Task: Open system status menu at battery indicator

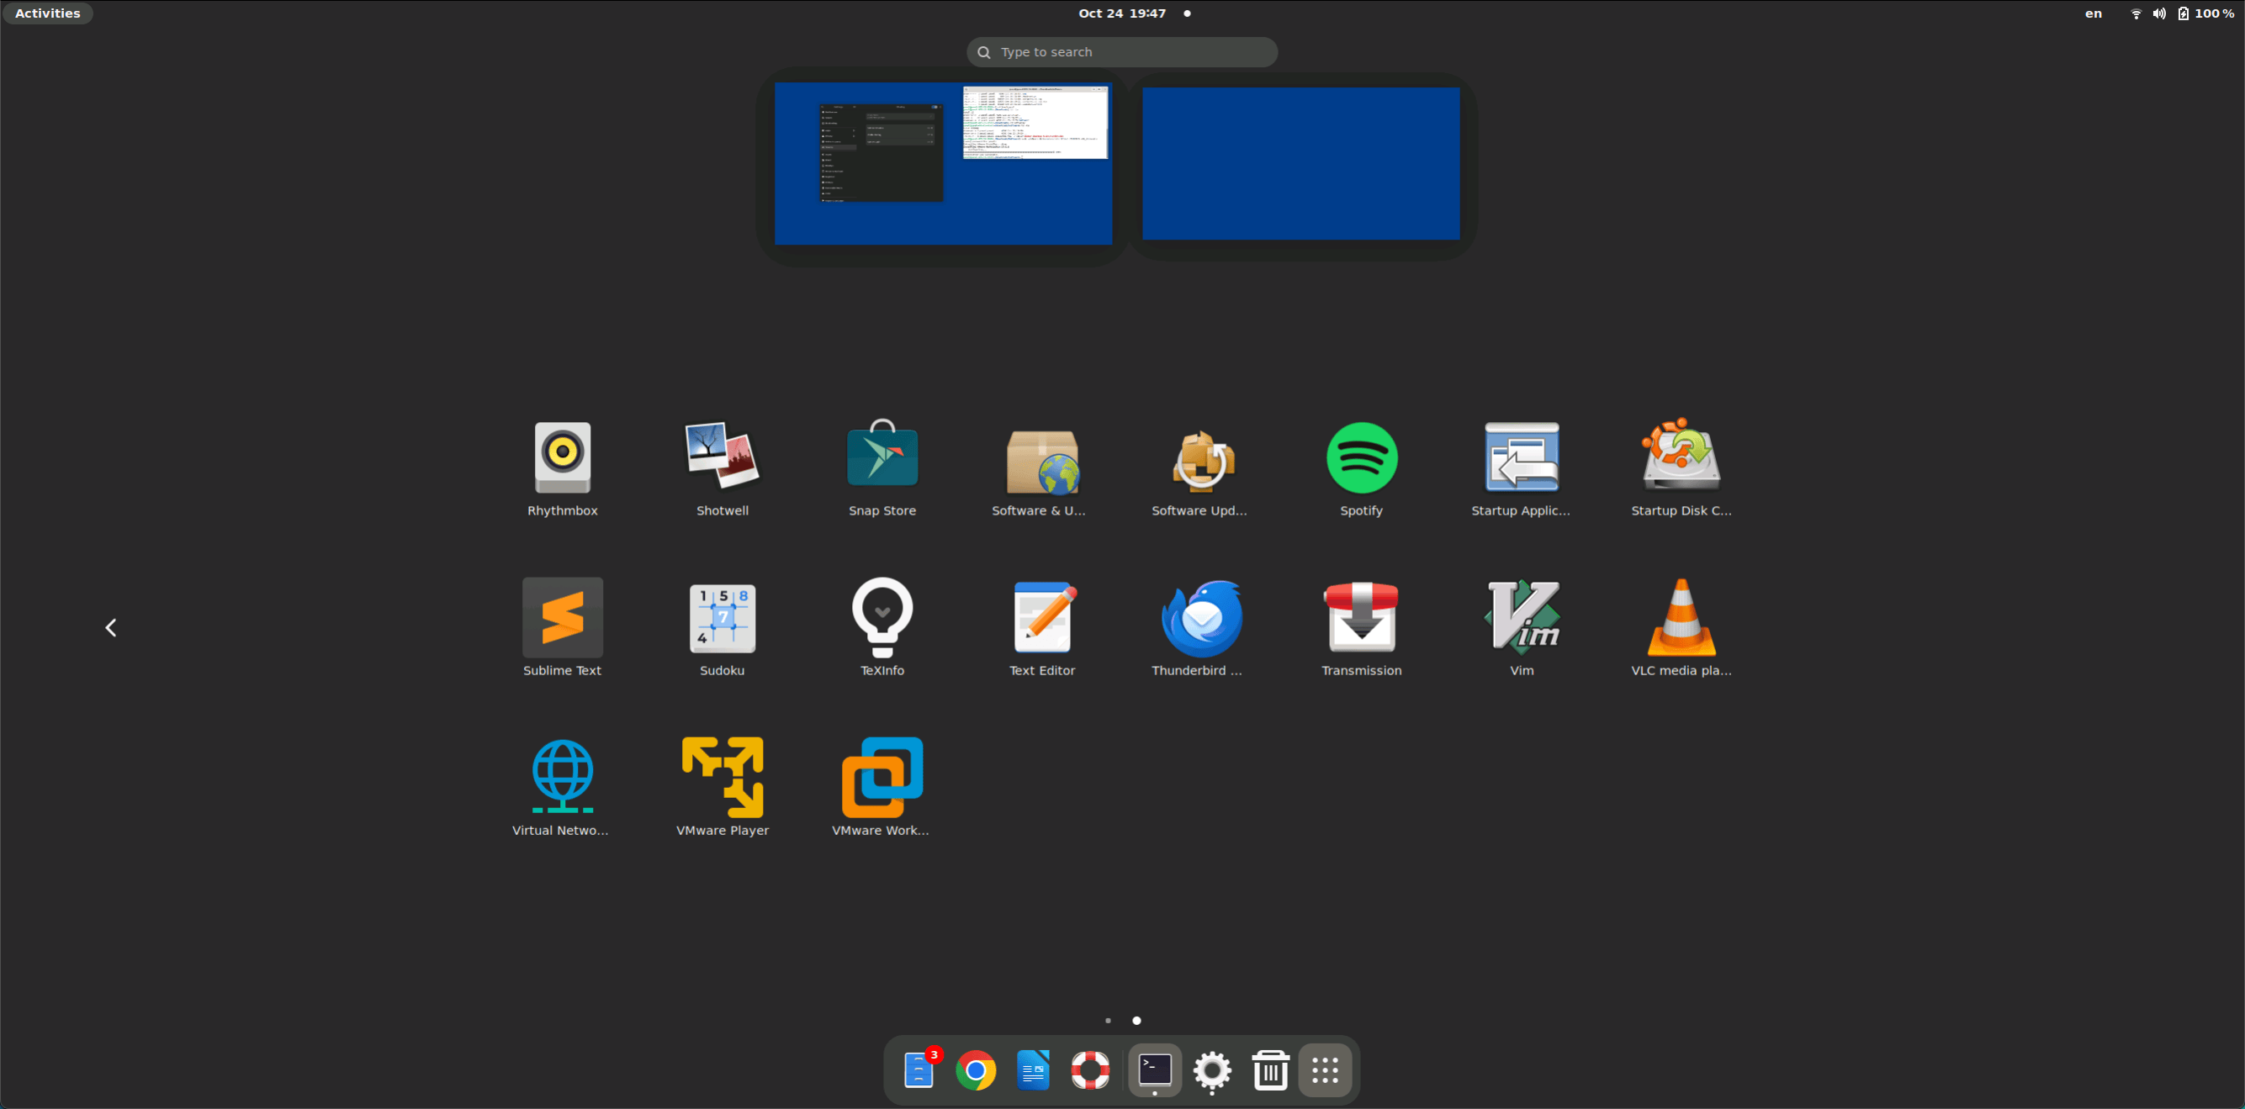Action: tap(2205, 13)
